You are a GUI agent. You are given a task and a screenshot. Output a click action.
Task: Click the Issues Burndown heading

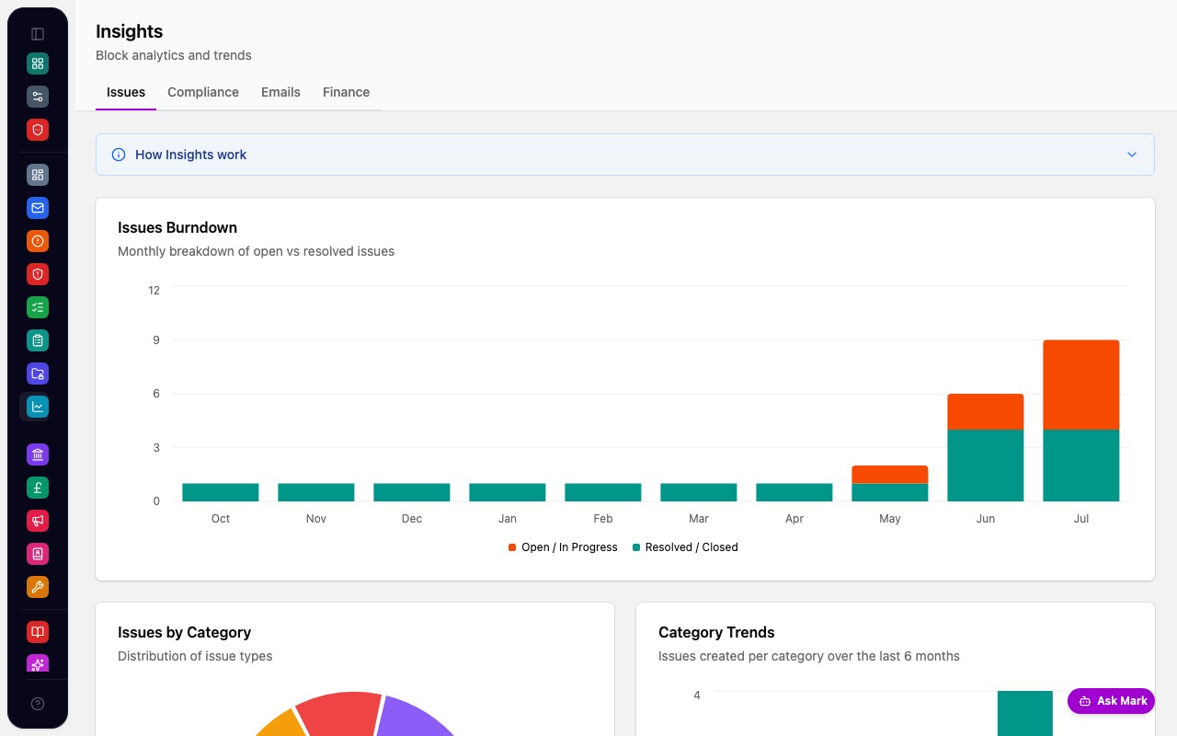177,227
